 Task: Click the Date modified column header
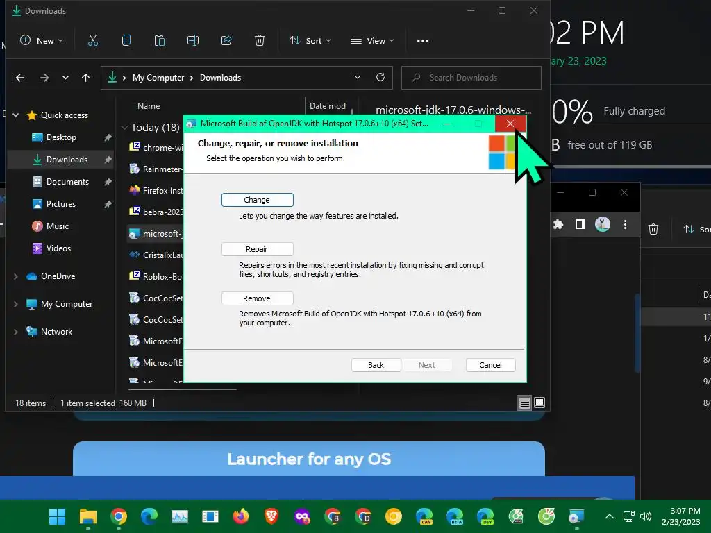click(x=328, y=106)
